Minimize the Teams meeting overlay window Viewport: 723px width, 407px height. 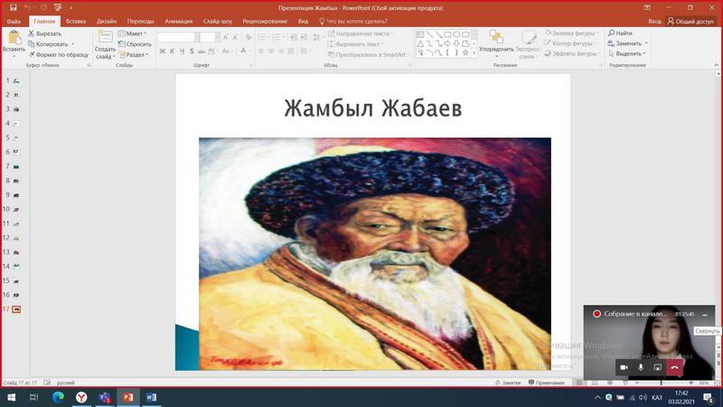tap(705, 314)
